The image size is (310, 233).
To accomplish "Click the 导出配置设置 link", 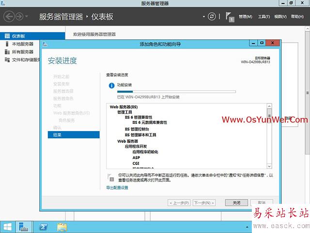I will point(117,187).
